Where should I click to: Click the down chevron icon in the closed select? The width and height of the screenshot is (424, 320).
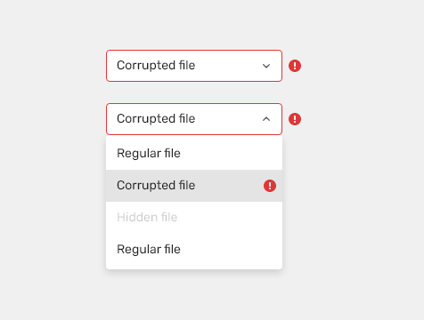pyautogui.click(x=266, y=66)
